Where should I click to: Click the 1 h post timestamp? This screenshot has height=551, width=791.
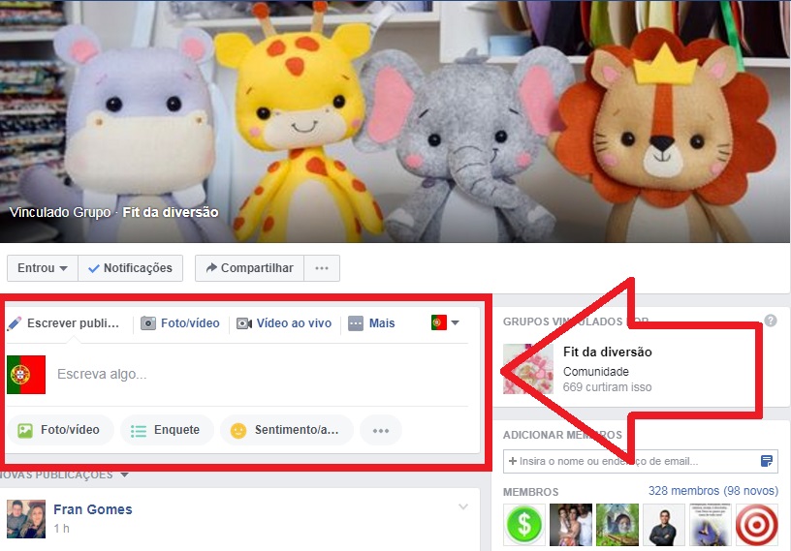[61, 529]
